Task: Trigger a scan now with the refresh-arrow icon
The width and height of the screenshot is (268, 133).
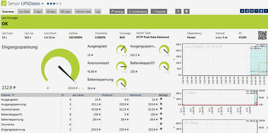Action: click(256, 11)
